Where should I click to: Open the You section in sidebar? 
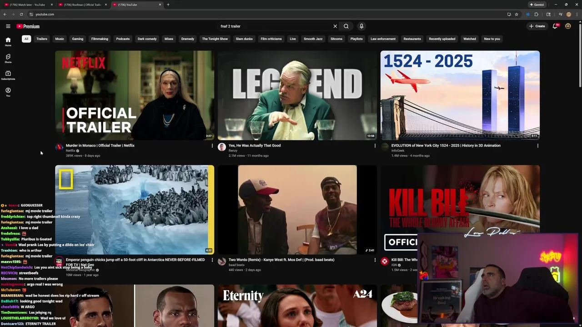pos(8,92)
